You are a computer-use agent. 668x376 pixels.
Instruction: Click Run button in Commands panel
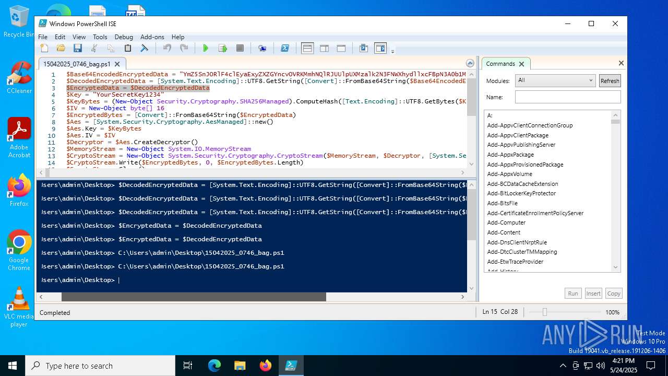tap(573, 293)
